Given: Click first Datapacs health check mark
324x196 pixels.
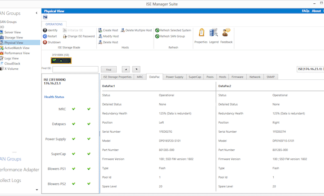Looking at the screenshot, I should click(x=74, y=124).
